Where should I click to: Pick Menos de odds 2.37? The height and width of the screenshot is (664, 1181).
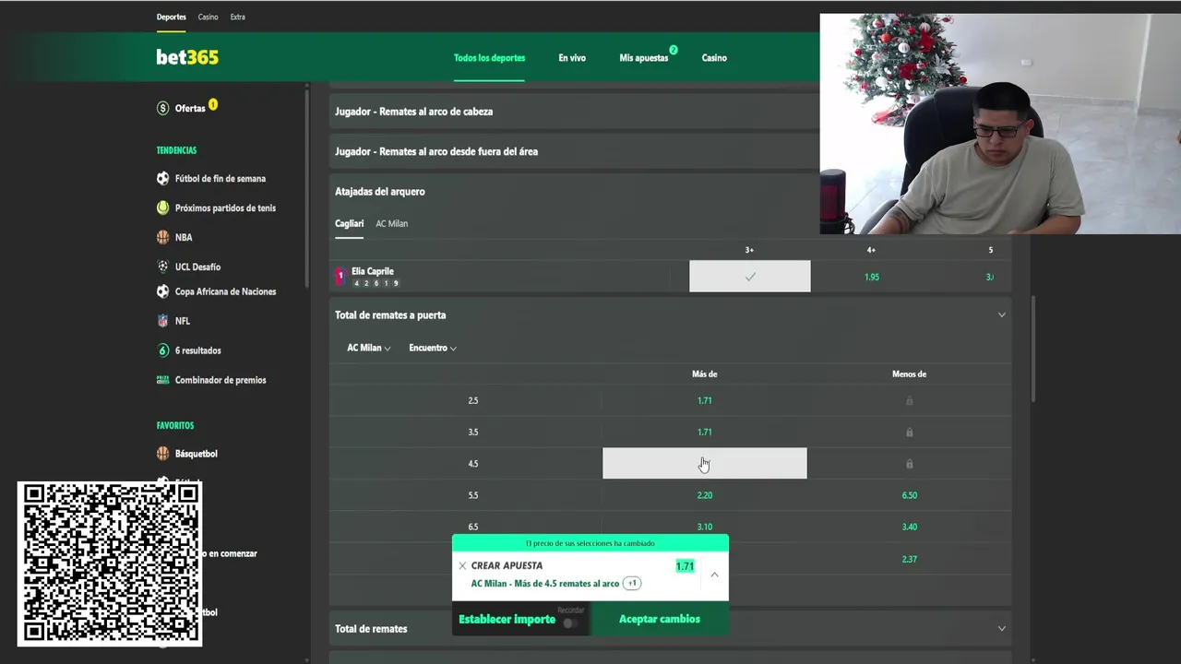(909, 559)
